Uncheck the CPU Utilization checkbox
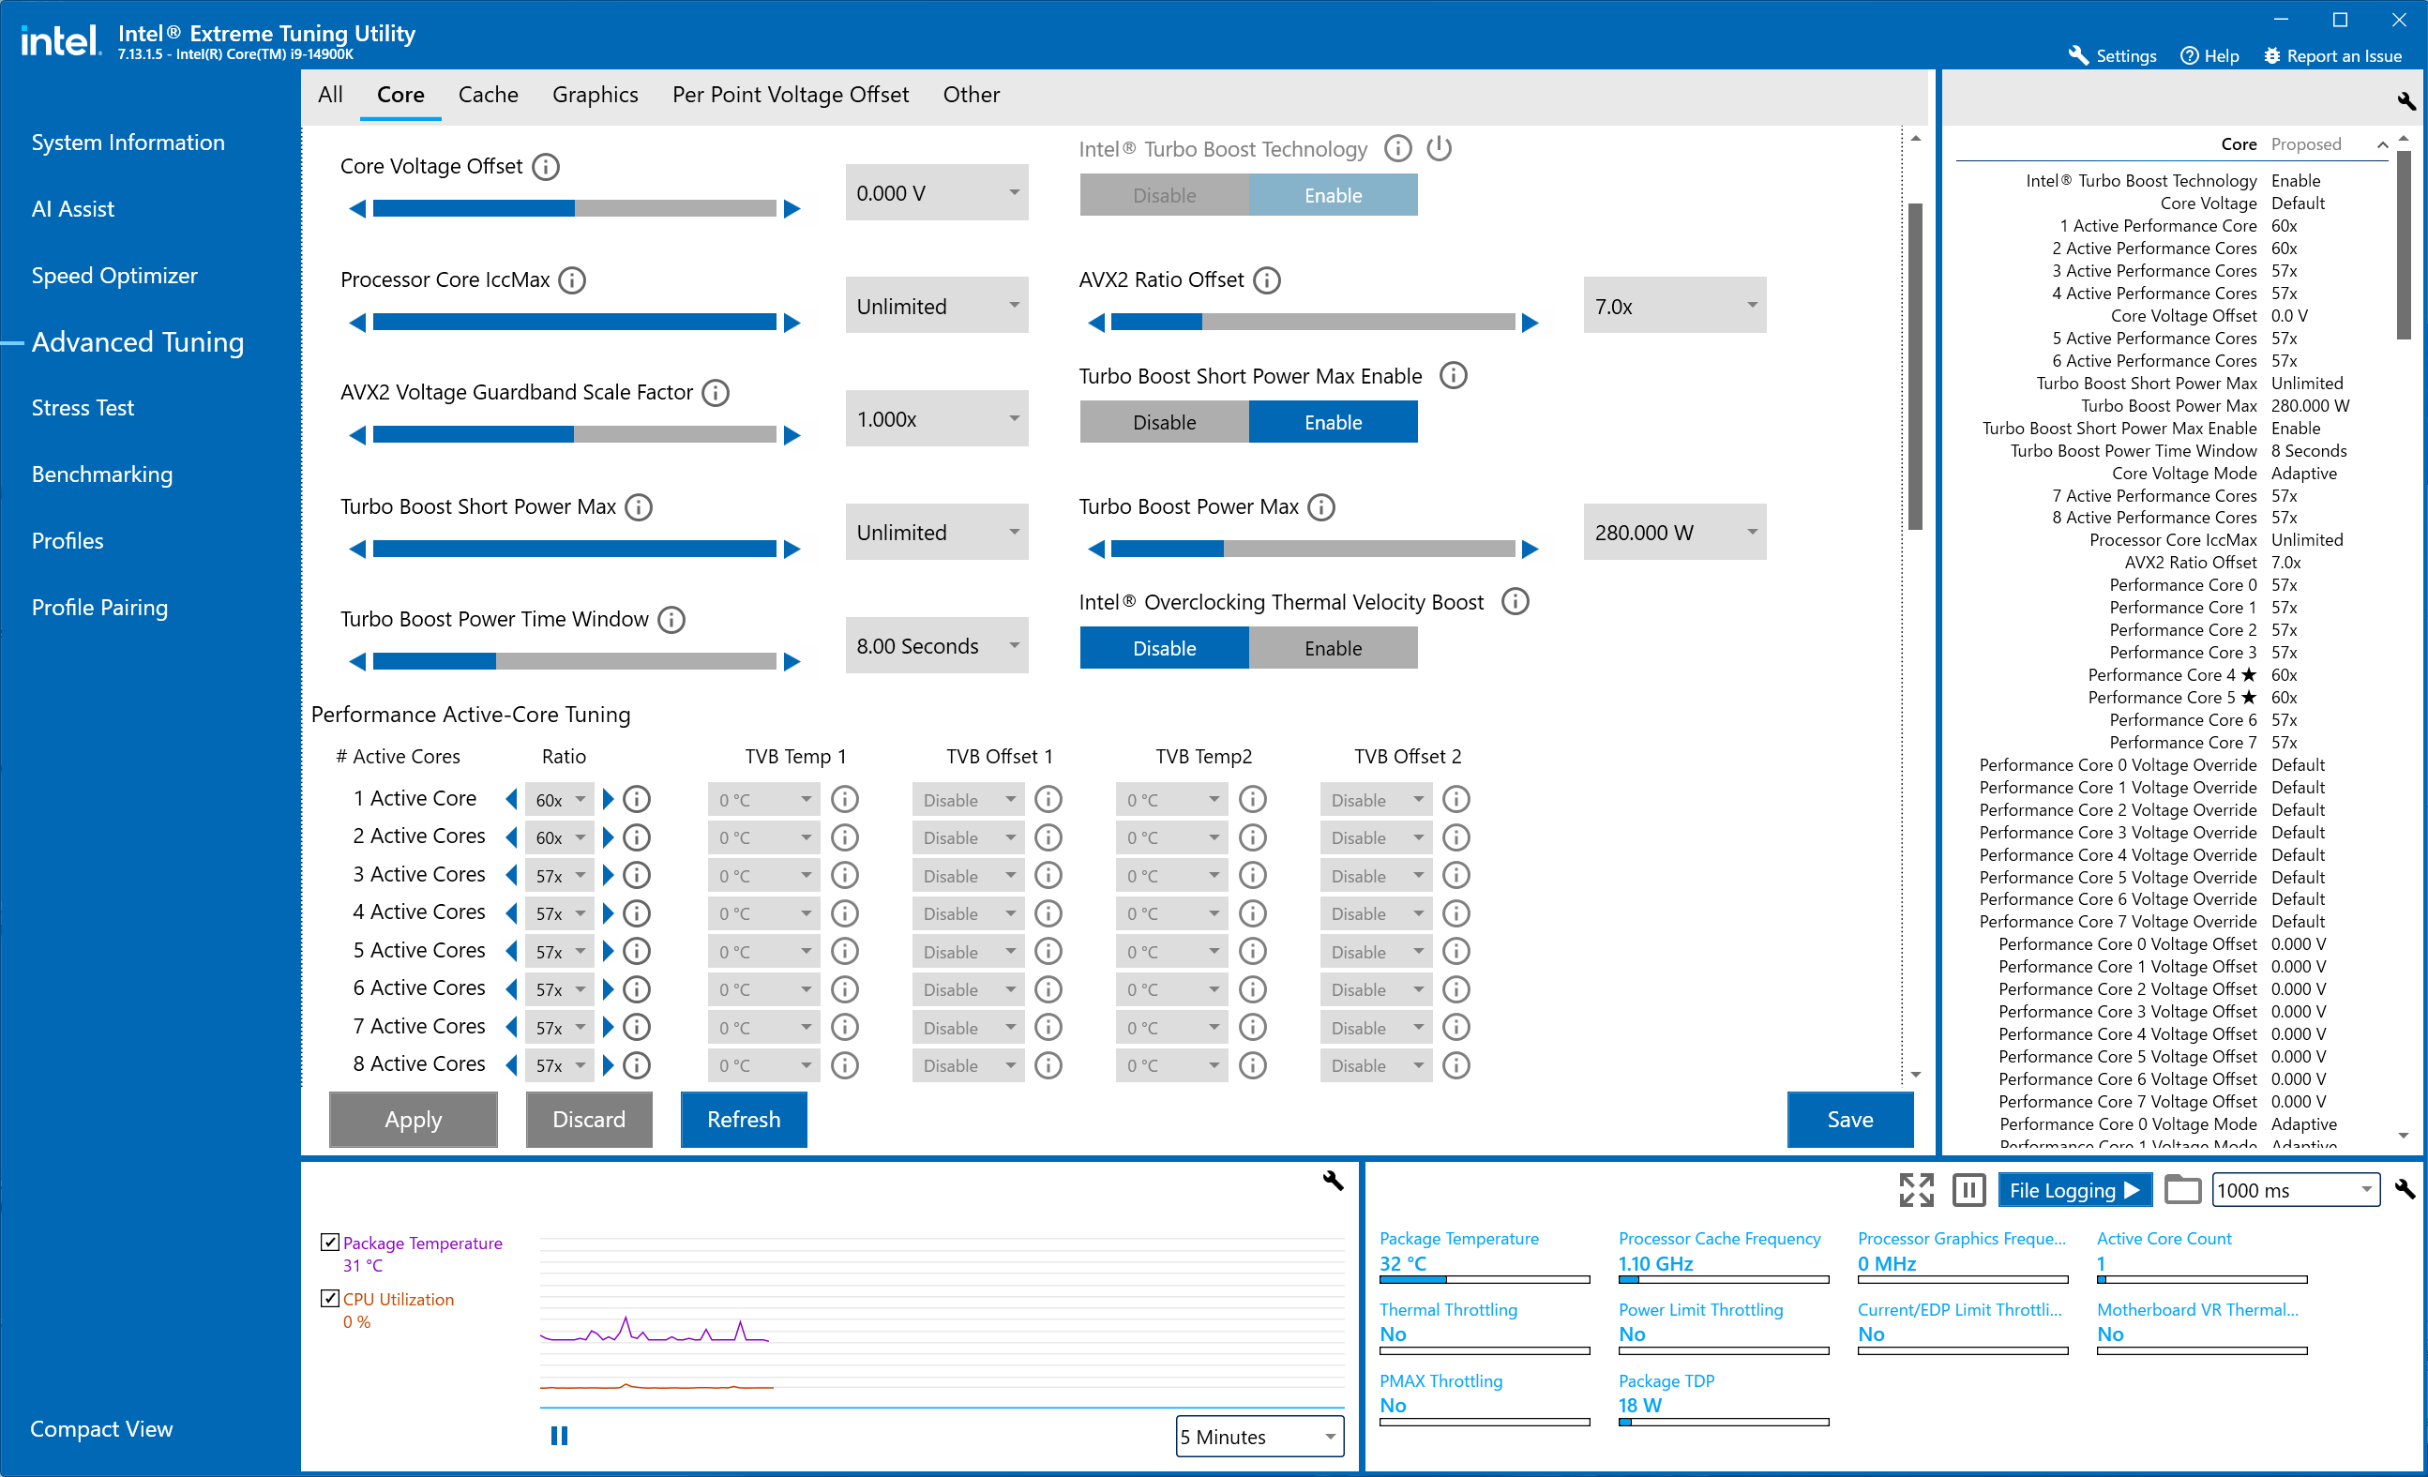 pyautogui.click(x=330, y=1299)
